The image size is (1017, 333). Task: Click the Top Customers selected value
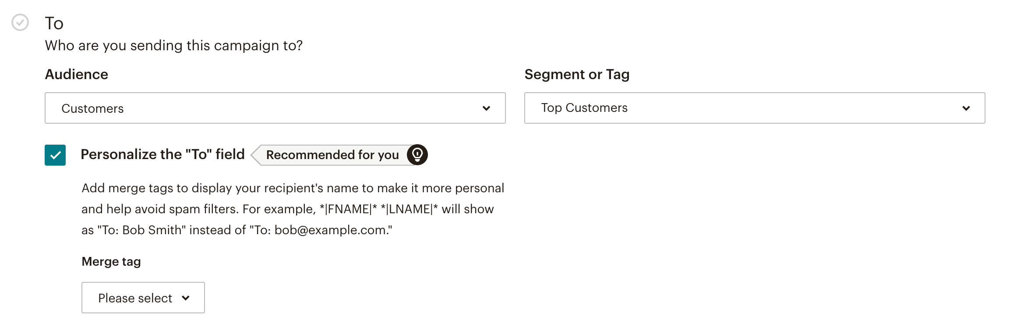click(x=584, y=108)
